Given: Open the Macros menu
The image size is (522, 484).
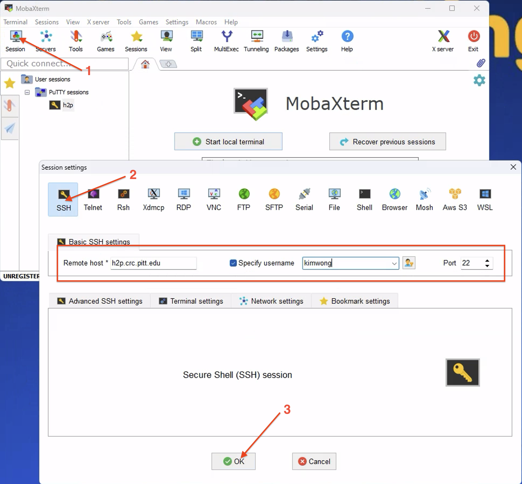Looking at the screenshot, I should coord(206,22).
